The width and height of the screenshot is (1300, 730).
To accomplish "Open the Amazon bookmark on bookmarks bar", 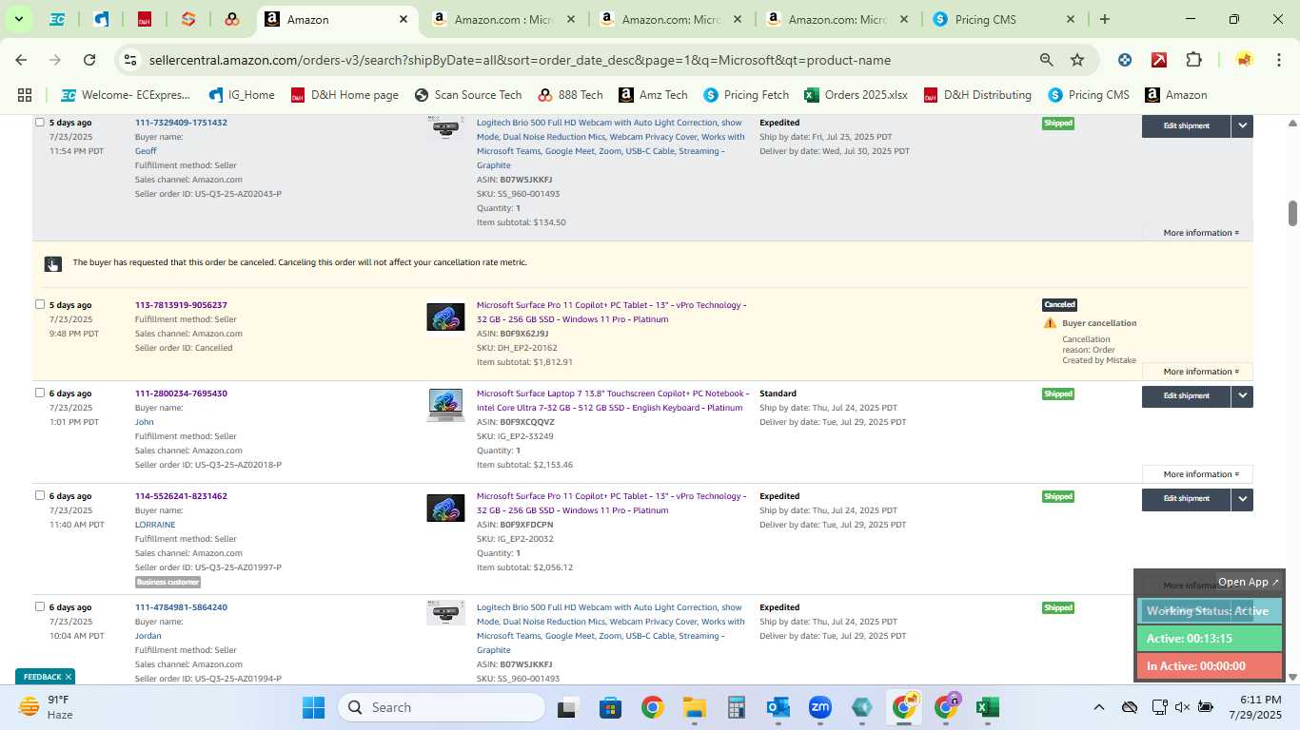I will 1176,95.
